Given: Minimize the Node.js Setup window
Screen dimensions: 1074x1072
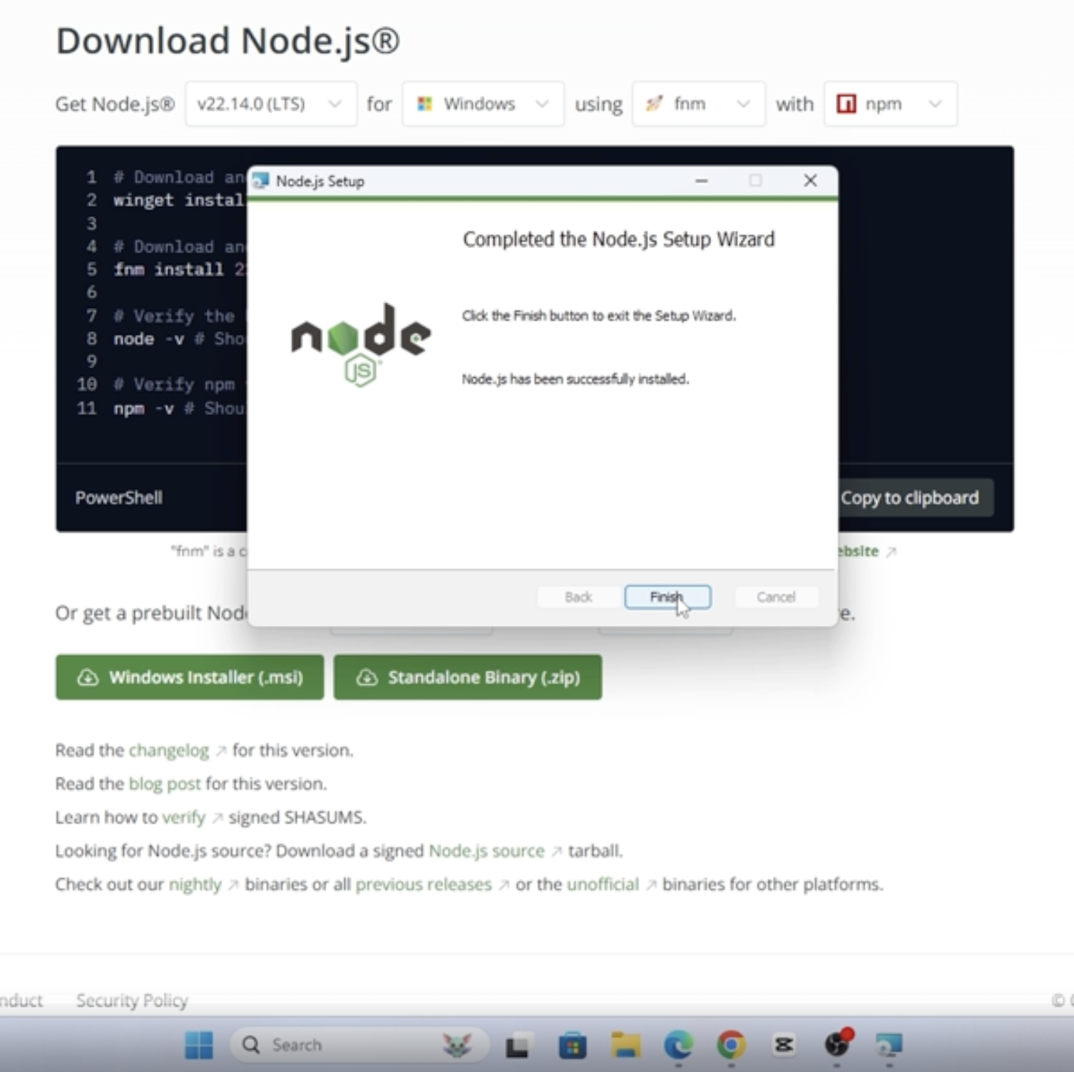Looking at the screenshot, I should coord(702,180).
